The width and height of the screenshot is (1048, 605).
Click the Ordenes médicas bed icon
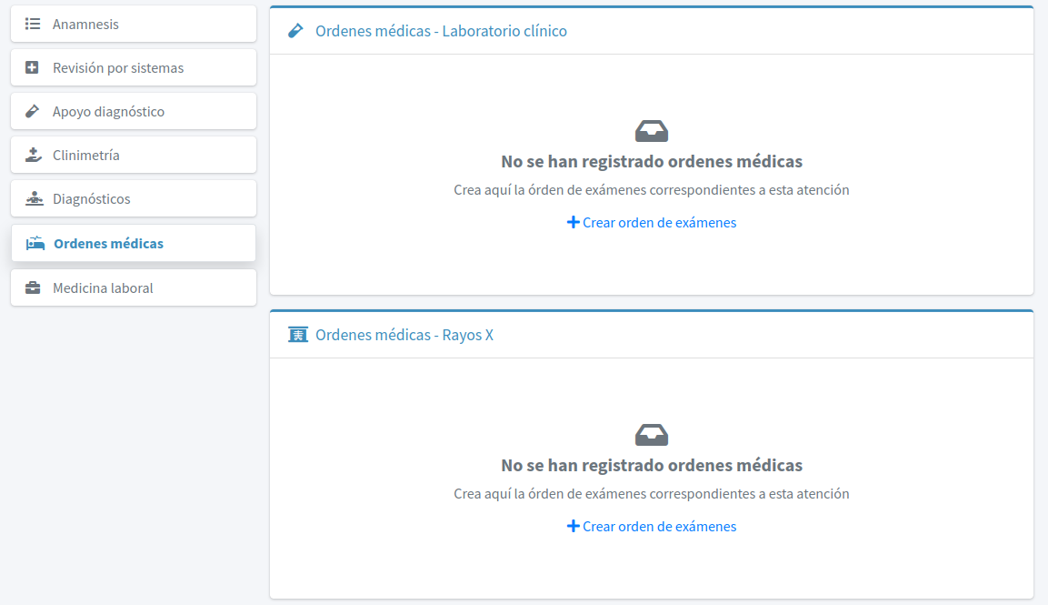[x=35, y=244]
